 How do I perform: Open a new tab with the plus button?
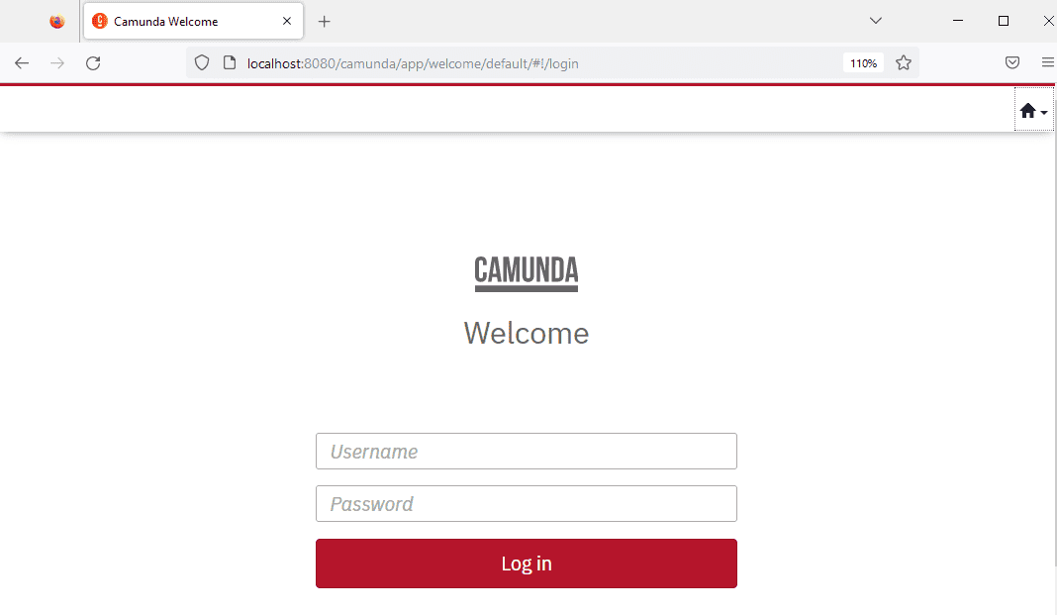pyautogui.click(x=325, y=22)
